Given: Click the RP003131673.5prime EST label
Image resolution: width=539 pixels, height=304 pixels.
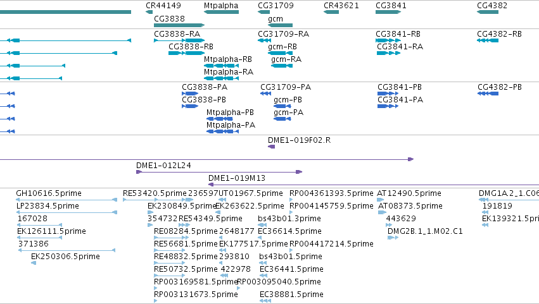Looking at the screenshot, I should tap(196, 295).
